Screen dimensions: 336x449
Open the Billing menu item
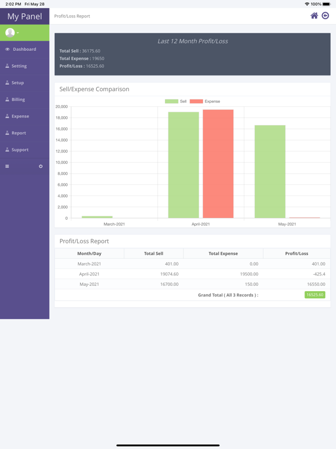point(24,99)
